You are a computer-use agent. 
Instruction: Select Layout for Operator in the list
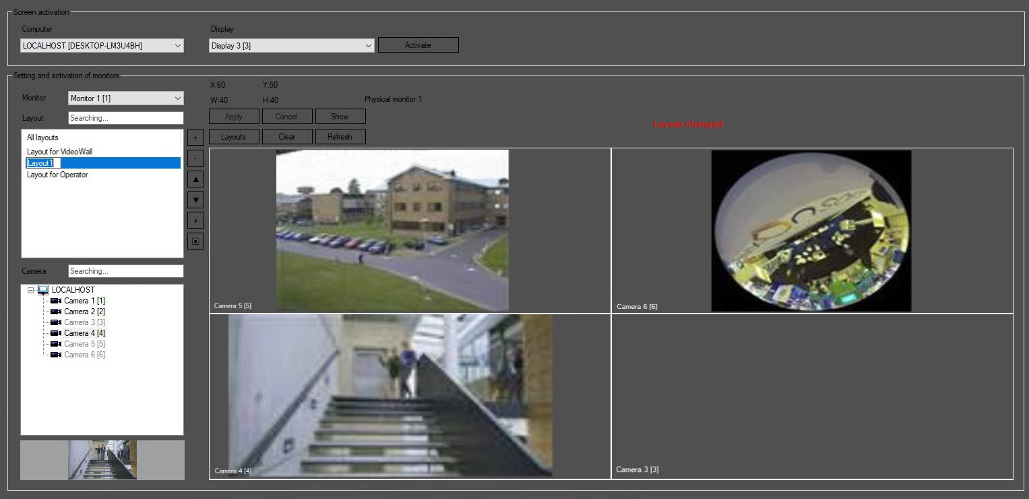tap(57, 175)
